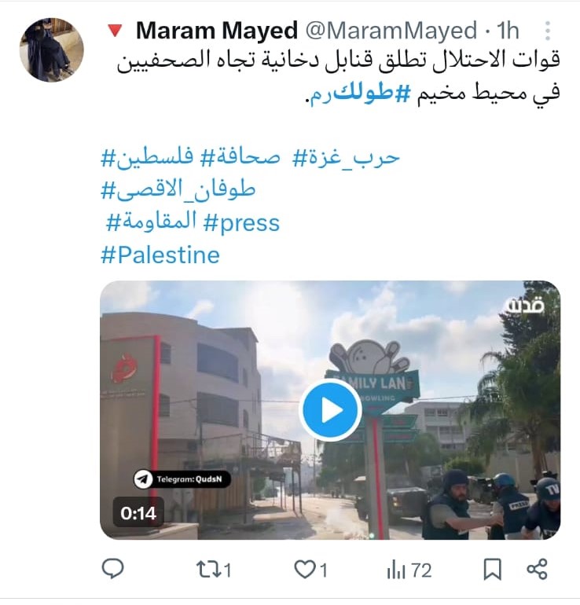Open Maram Mayed's profile picture
The image size is (580, 605).
tap(52, 49)
